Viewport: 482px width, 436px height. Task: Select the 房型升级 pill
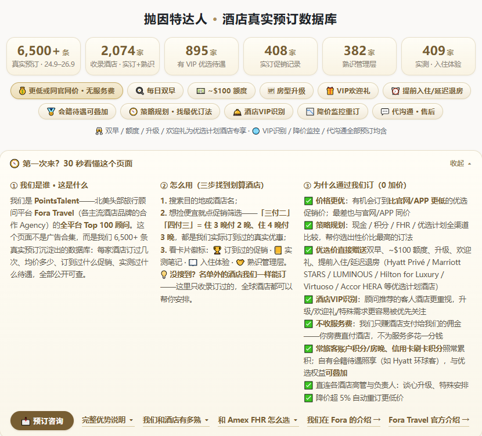point(286,91)
